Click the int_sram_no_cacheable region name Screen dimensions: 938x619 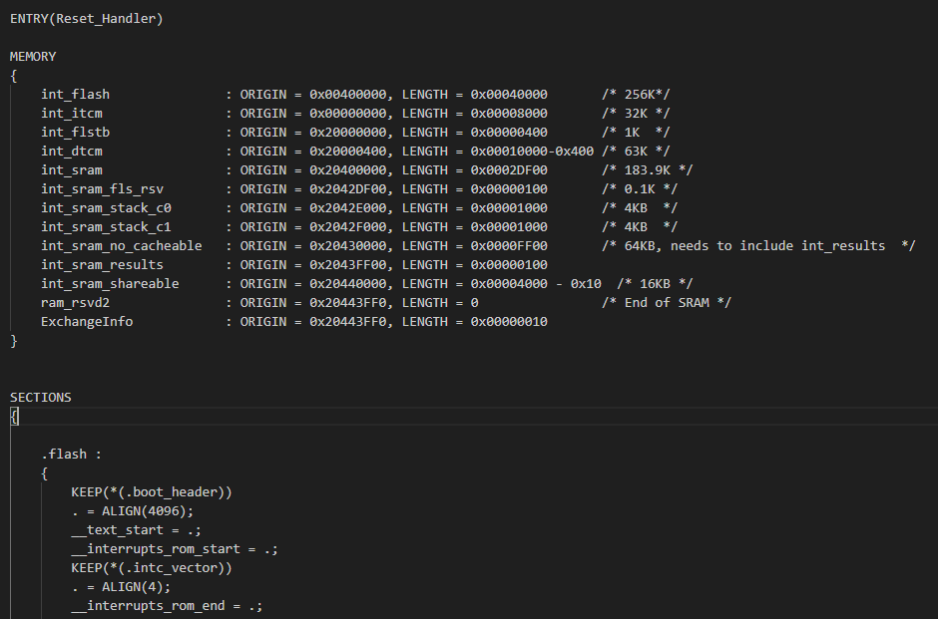121,246
